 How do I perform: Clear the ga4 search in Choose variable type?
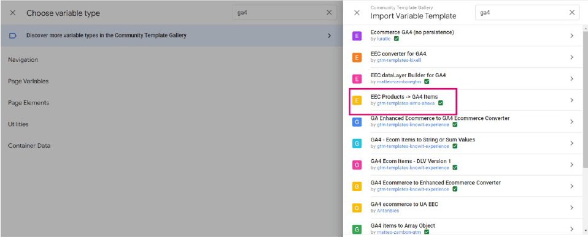coord(329,12)
